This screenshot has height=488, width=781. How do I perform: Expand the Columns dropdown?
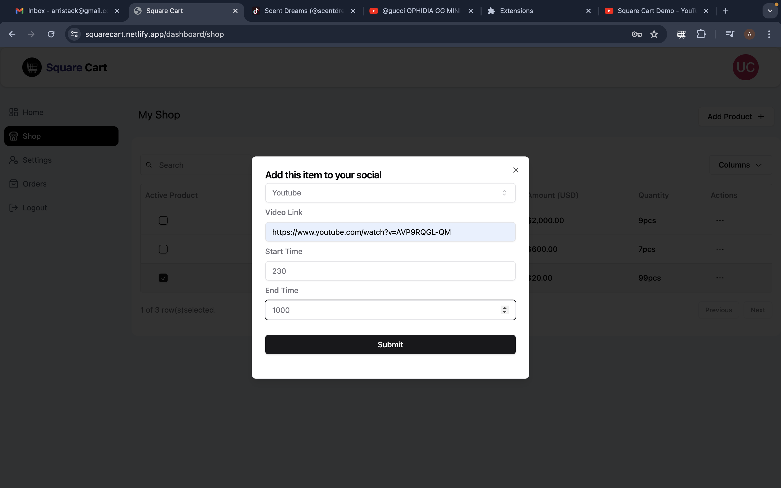click(740, 165)
